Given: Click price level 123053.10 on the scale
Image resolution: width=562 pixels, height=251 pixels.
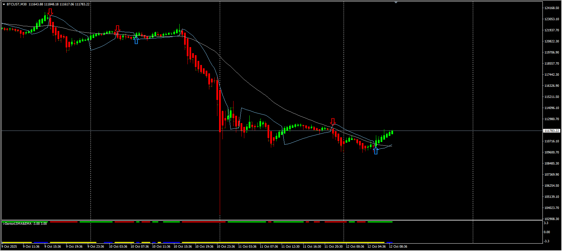Looking at the screenshot, I should [552, 19].
